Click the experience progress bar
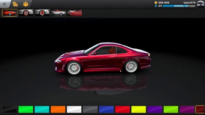Image resolution: width=205 pixels, height=115 pixels. 179,6
